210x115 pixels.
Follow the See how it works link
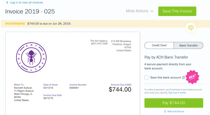pyautogui.click(x=177, y=93)
